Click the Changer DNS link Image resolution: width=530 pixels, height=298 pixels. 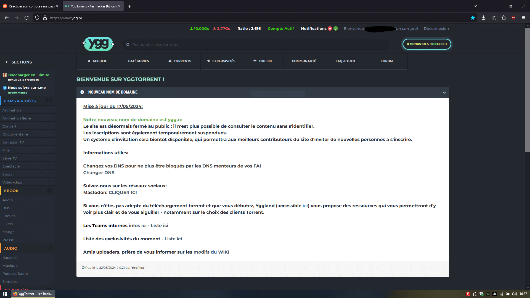[x=99, y=173]
